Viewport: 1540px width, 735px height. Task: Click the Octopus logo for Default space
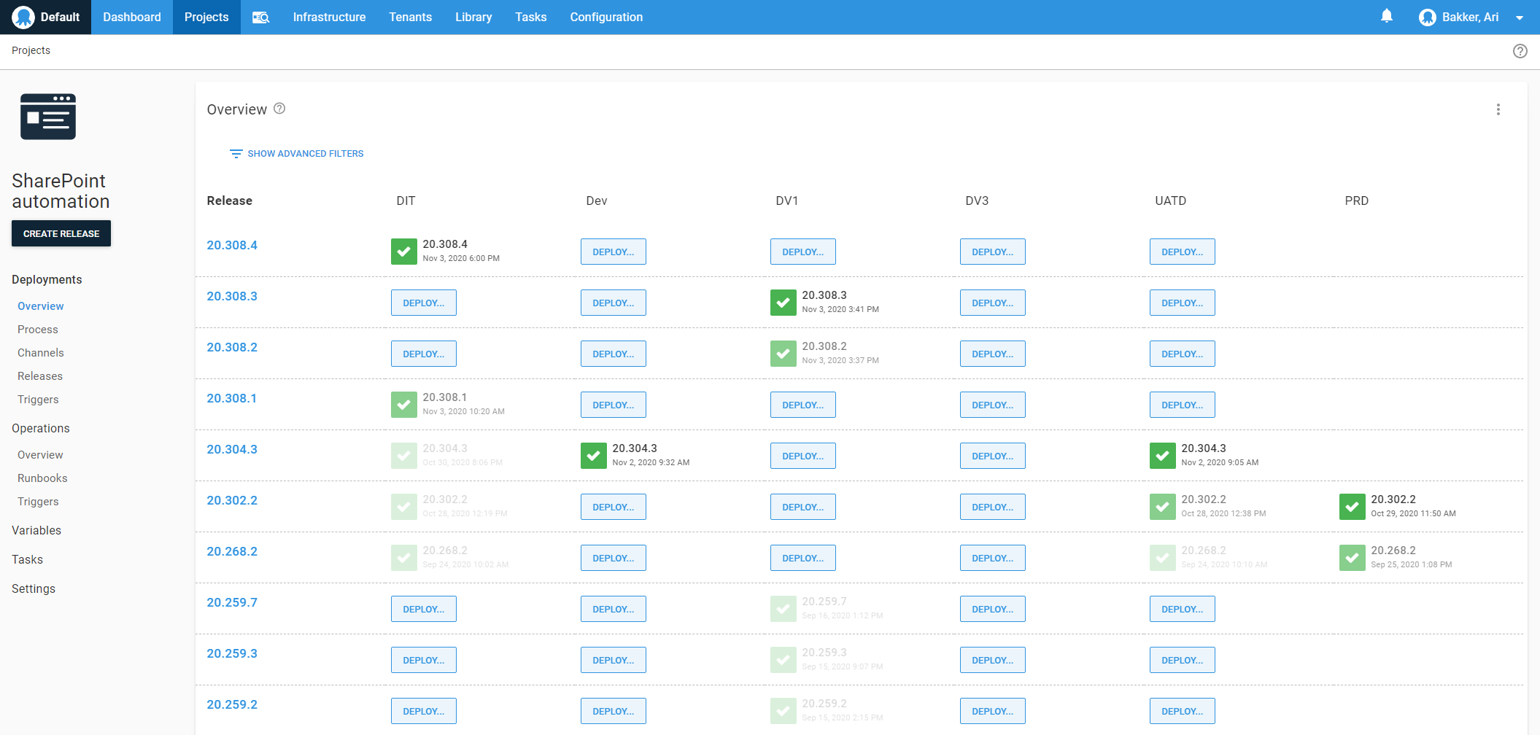pos(23,17)
